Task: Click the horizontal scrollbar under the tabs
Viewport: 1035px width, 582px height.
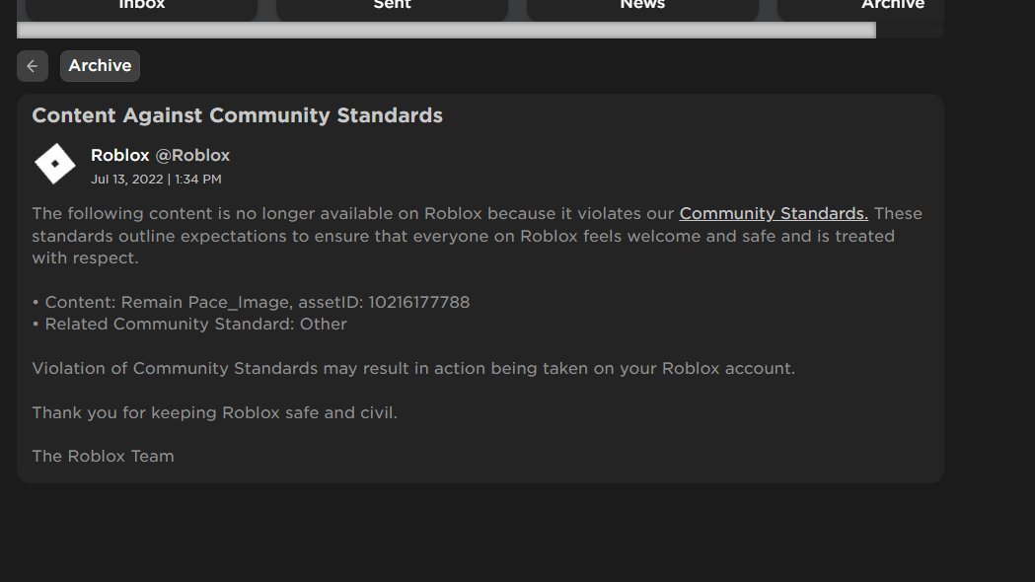Action: coord(446,31)
